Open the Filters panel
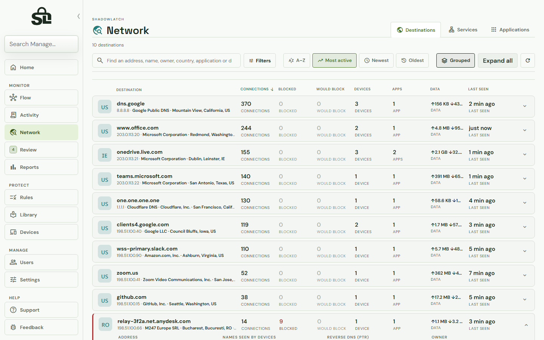Screen dimensions: 544x340 [x=260, y=60]
